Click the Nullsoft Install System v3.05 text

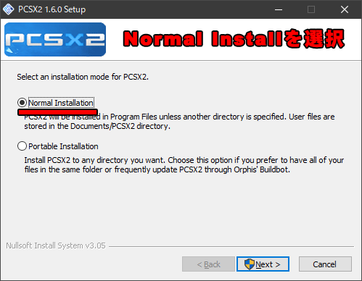[x=56, y=246]
